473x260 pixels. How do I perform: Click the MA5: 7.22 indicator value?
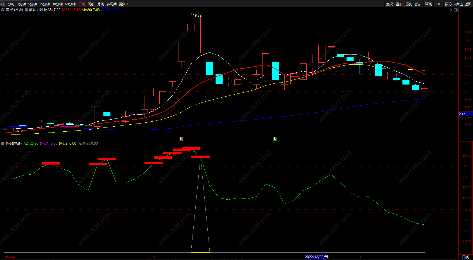pos(52,10)
